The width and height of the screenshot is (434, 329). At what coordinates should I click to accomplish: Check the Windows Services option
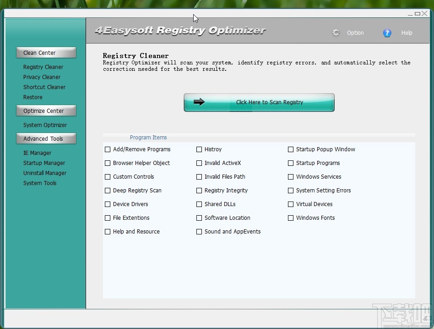pyautogui.click(x=291, y=177)
